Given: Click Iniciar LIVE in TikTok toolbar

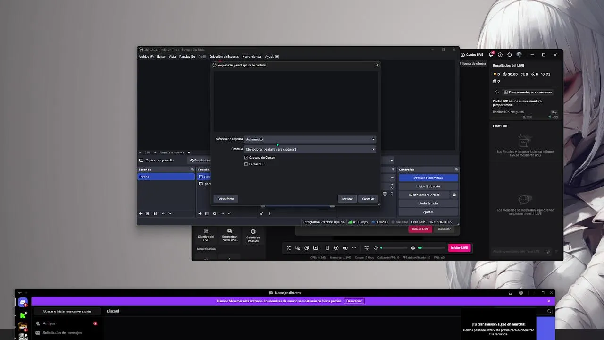Looking at the screenshot, I should pos(459,248).
